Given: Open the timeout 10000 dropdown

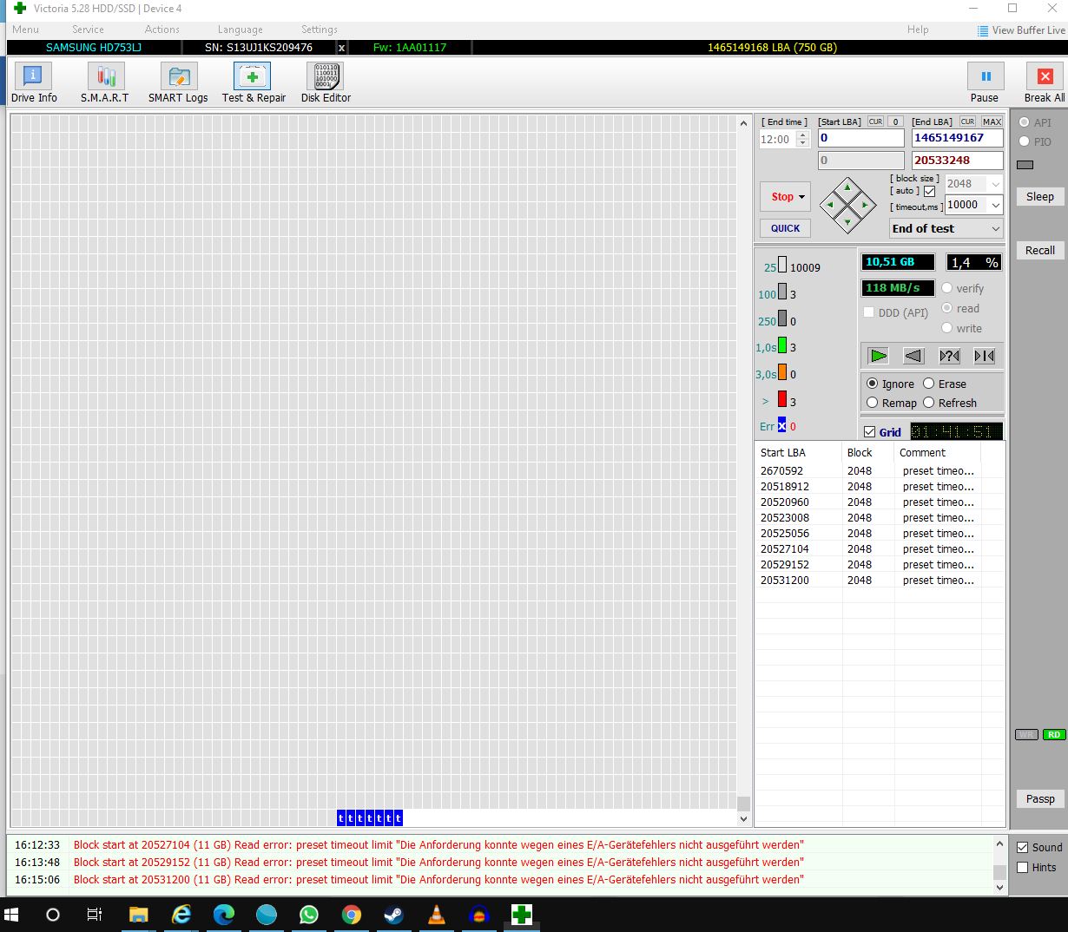Looking at the screenshot, I should pos(995,205).
